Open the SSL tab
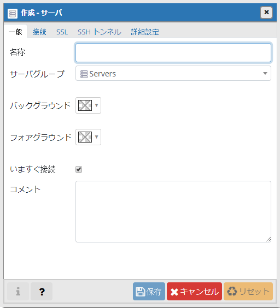 pos(62,32)
